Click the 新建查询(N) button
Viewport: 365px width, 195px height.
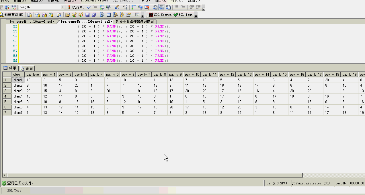pos(12,15)
